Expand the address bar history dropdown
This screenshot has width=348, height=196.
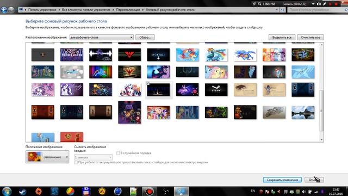click(277, 10)
